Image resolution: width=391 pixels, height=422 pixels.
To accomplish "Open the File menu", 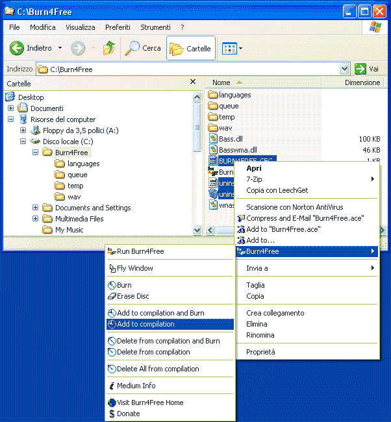I will click(14, 27).
